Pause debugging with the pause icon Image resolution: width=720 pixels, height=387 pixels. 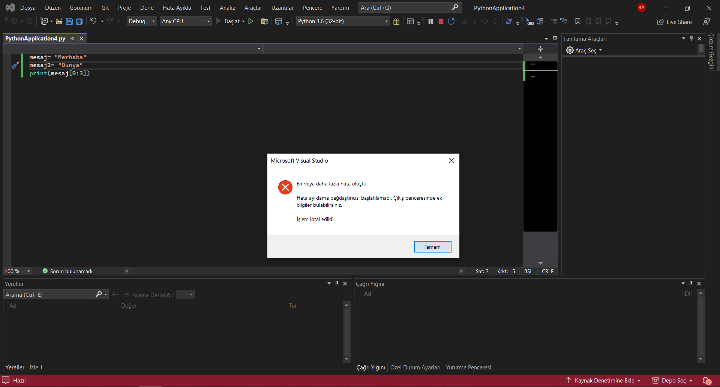(x=431, y=21)
